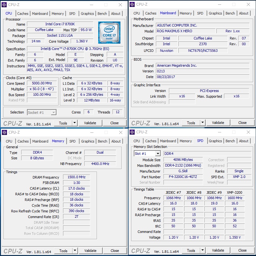
Task: Expand the Socket #1 selection combo box
Action: (54, 112)
